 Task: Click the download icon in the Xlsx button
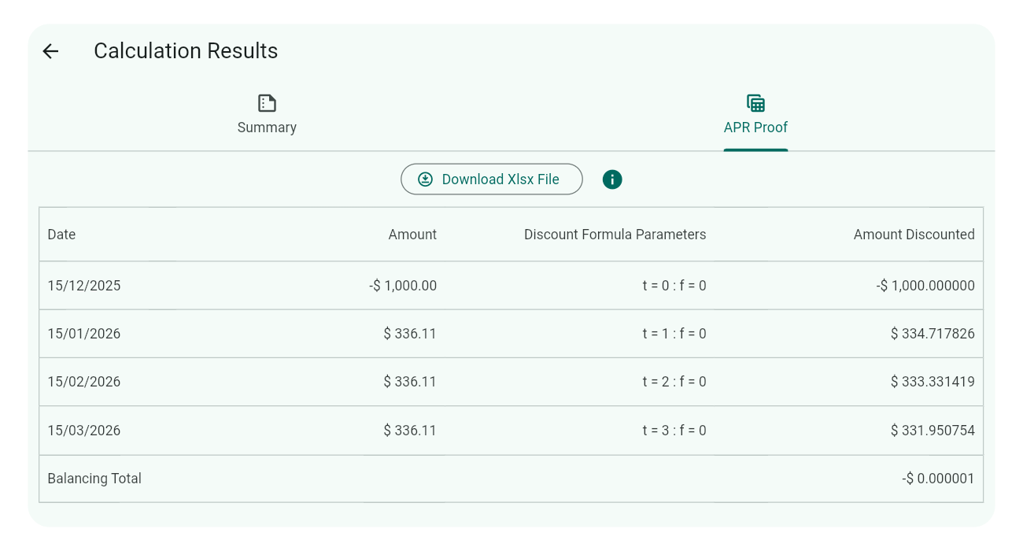tap(425, 179)
